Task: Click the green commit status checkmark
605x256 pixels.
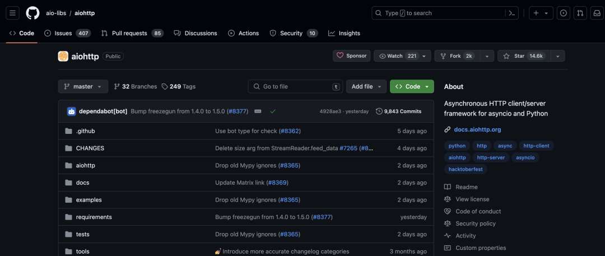Action: pos(273,111)
